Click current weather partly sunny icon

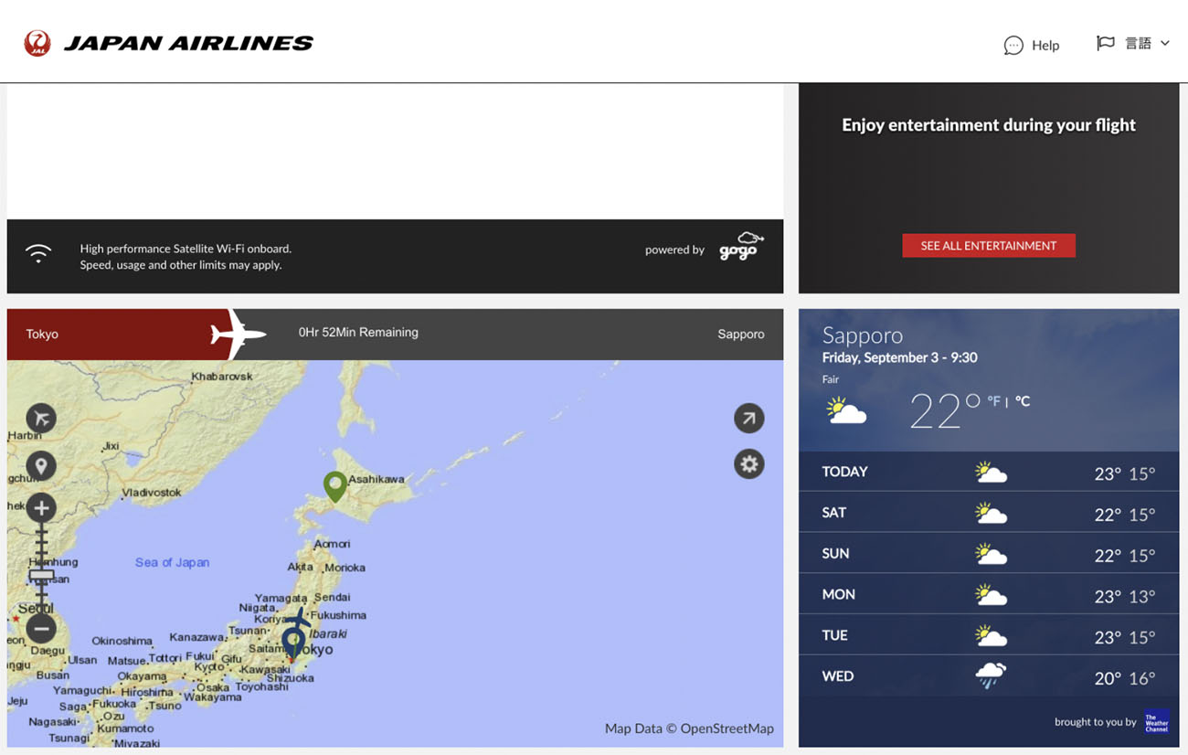(x=846, y=410)
